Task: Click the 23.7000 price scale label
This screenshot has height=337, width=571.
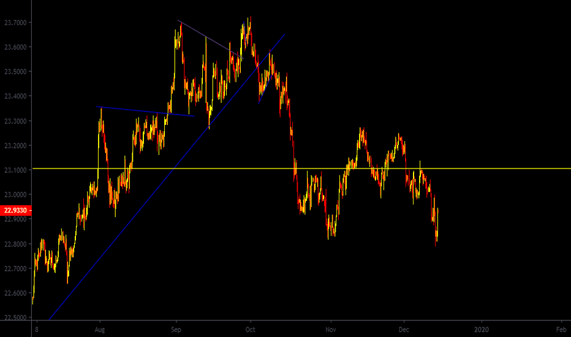Action: tap(15, 23)
